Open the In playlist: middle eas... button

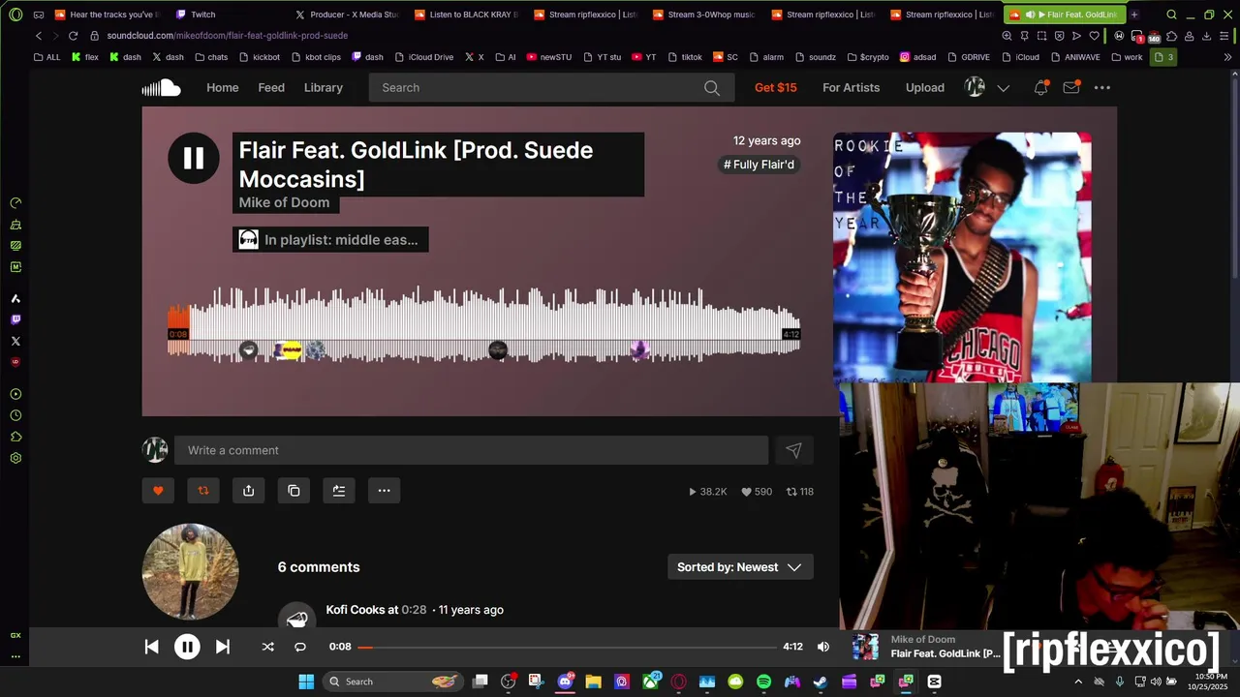(330, 240)
